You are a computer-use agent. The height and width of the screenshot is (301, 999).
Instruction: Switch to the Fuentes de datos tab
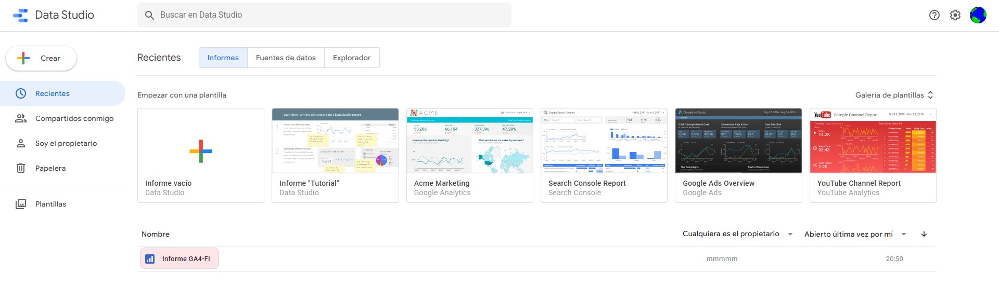click(x=286, y=58)
